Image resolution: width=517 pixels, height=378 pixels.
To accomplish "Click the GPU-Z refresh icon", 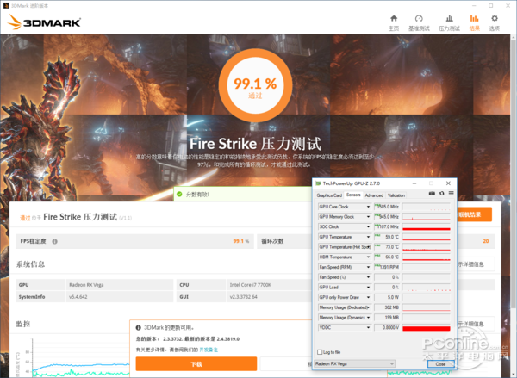I will tap(441, 195).
